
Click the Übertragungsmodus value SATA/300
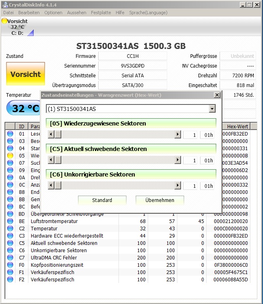(x=133, y=85)
